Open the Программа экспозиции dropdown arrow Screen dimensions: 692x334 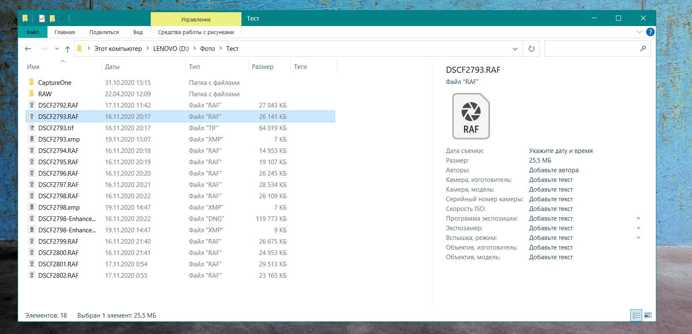pos(638,218)
